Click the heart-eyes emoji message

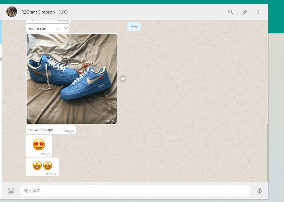click(39, 146)
